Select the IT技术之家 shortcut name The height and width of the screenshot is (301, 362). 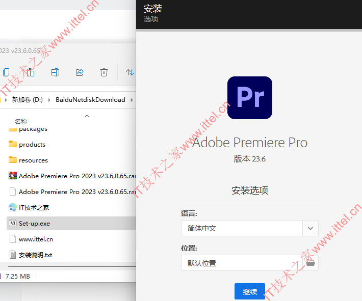tap(34, 208)
